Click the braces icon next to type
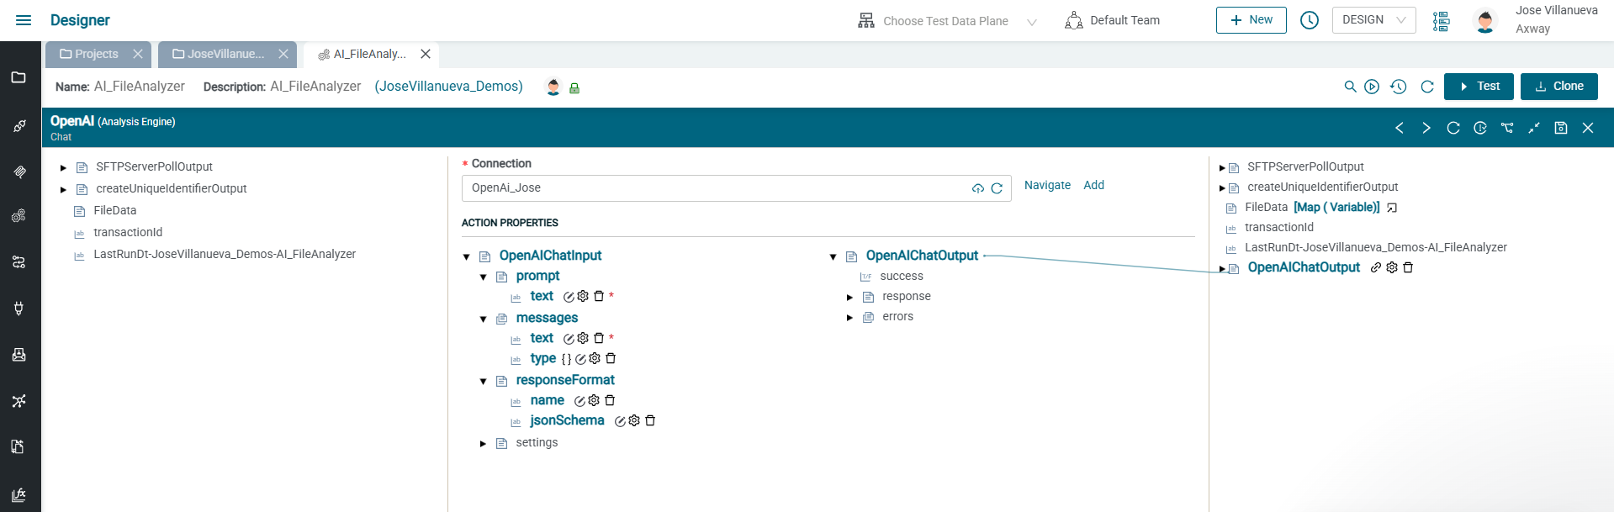This screenshot has width=1614, height=512. (x=566, y=359)
